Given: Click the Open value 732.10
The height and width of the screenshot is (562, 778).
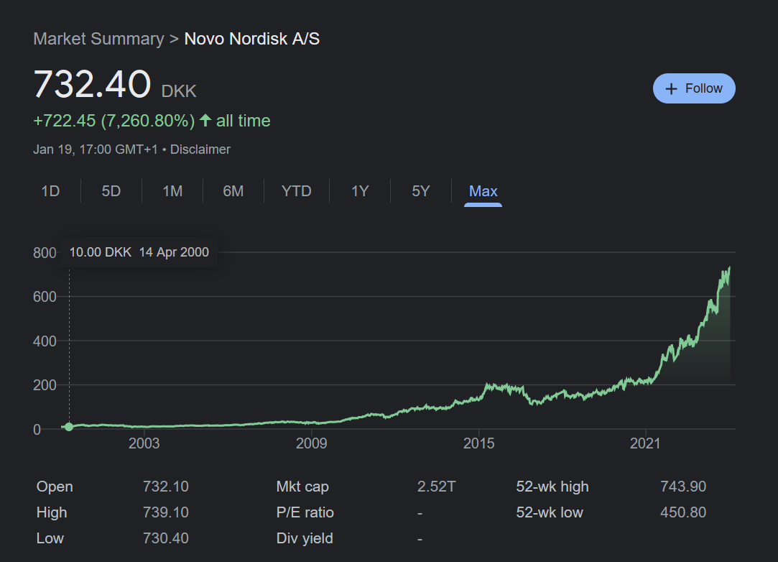Looking at the screenshot, I should pos(166,487).
